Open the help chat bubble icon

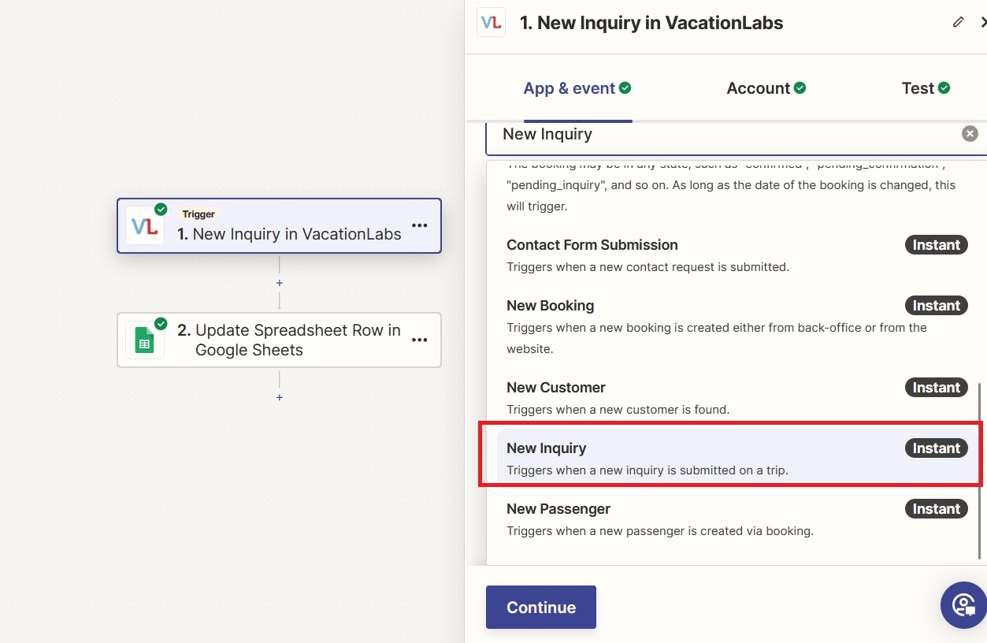pyautogui.click(x=963, y=605)
